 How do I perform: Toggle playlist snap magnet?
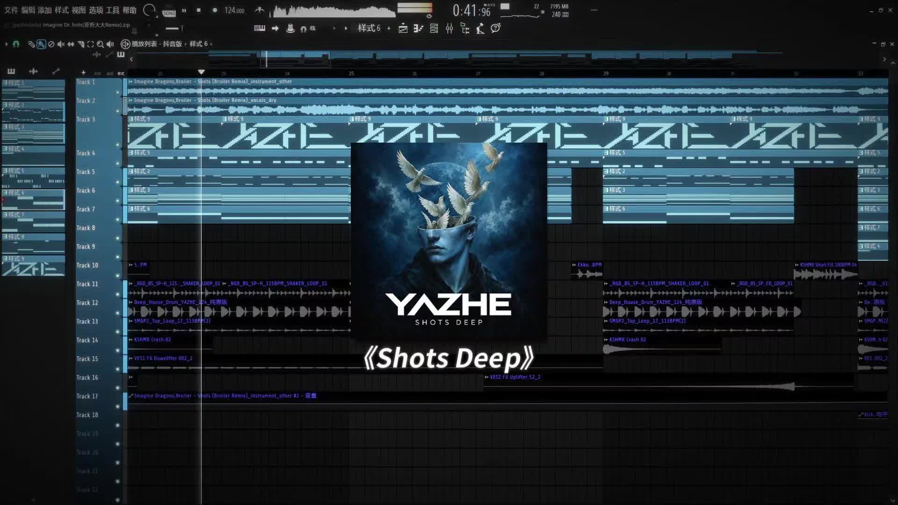click(16, 44)
